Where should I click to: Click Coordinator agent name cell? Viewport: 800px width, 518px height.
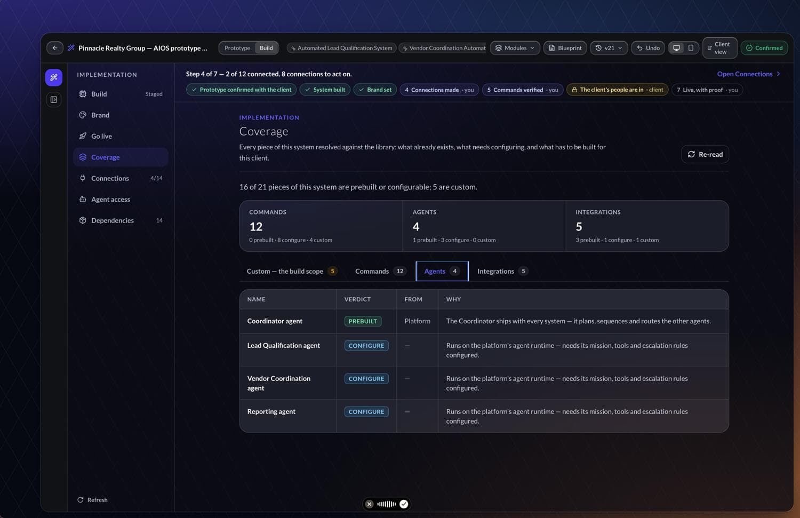click(x=288, y=321)
